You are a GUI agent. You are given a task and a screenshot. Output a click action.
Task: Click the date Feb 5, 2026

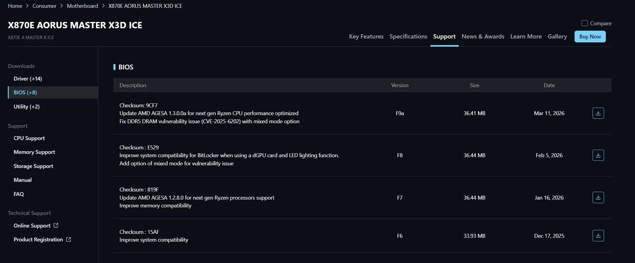pos(549,155)
